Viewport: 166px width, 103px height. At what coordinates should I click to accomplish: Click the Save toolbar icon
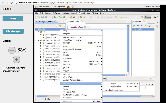pyautogui.click(x=43, y=17)
